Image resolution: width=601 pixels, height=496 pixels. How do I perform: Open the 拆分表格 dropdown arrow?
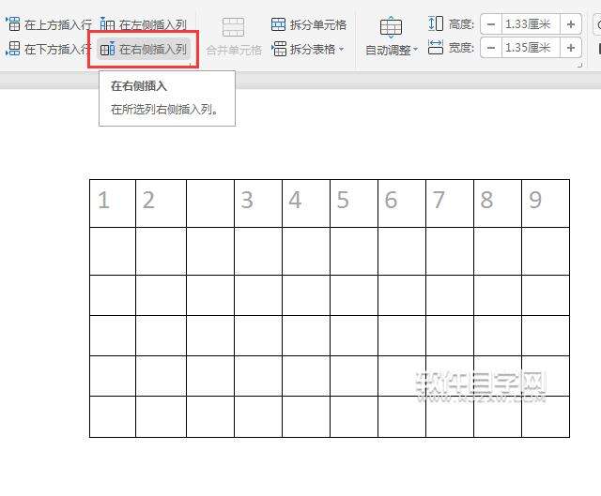pyautogui.click(x=341, y=49)
